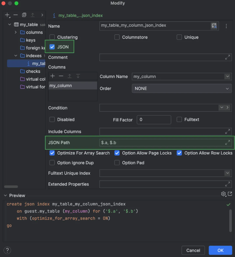
Task: Expand the columns folder in the tree
Action: point(16,32)
